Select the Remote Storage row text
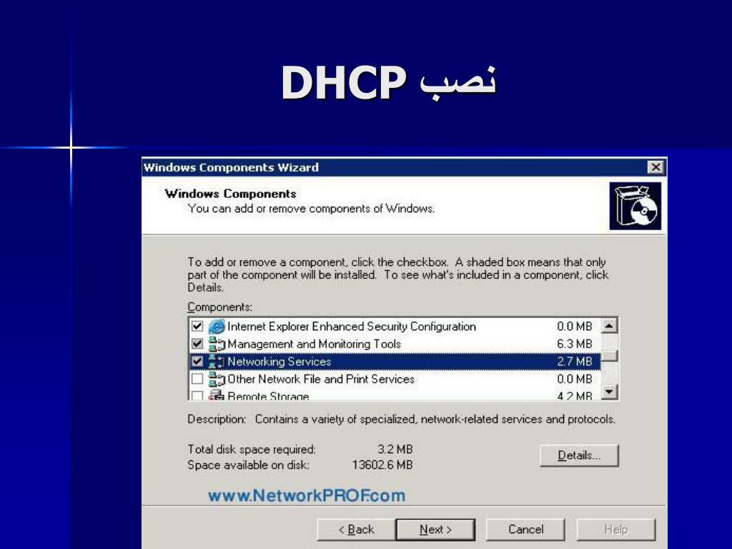732x549 pixels. tap(268, 396)
